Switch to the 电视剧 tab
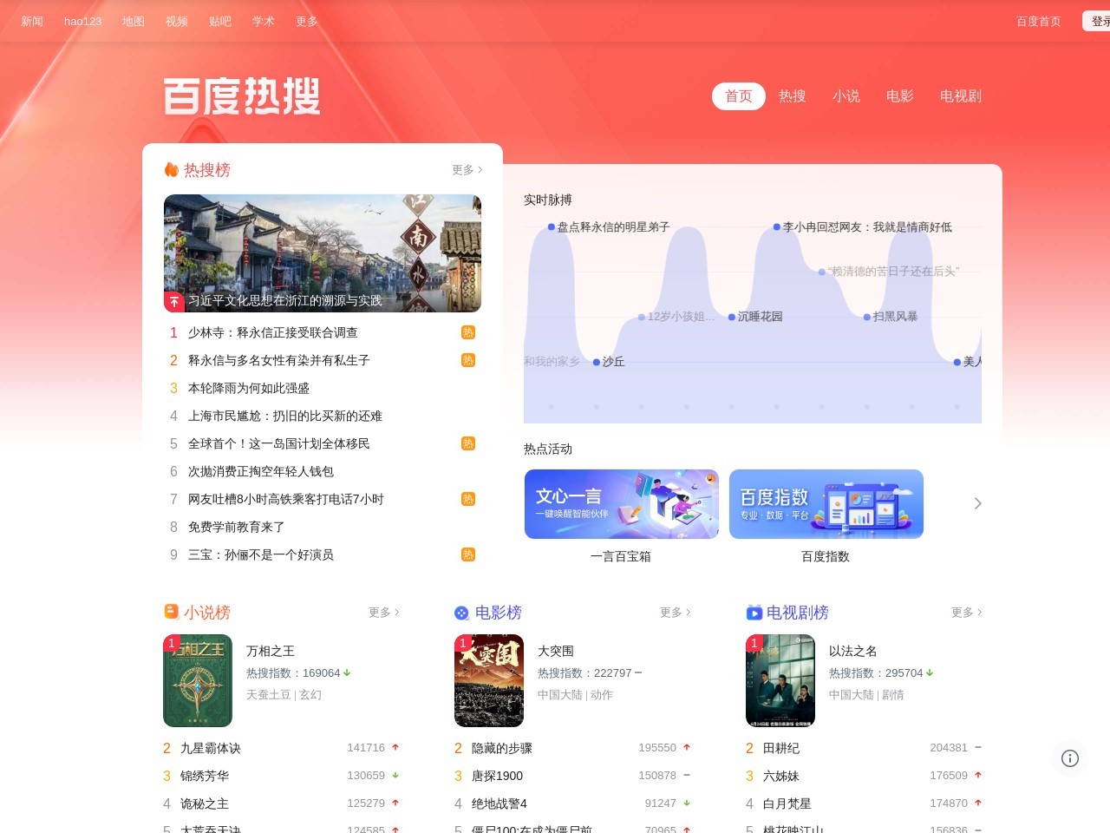The image size is (1110, 833). click(961, 96)
